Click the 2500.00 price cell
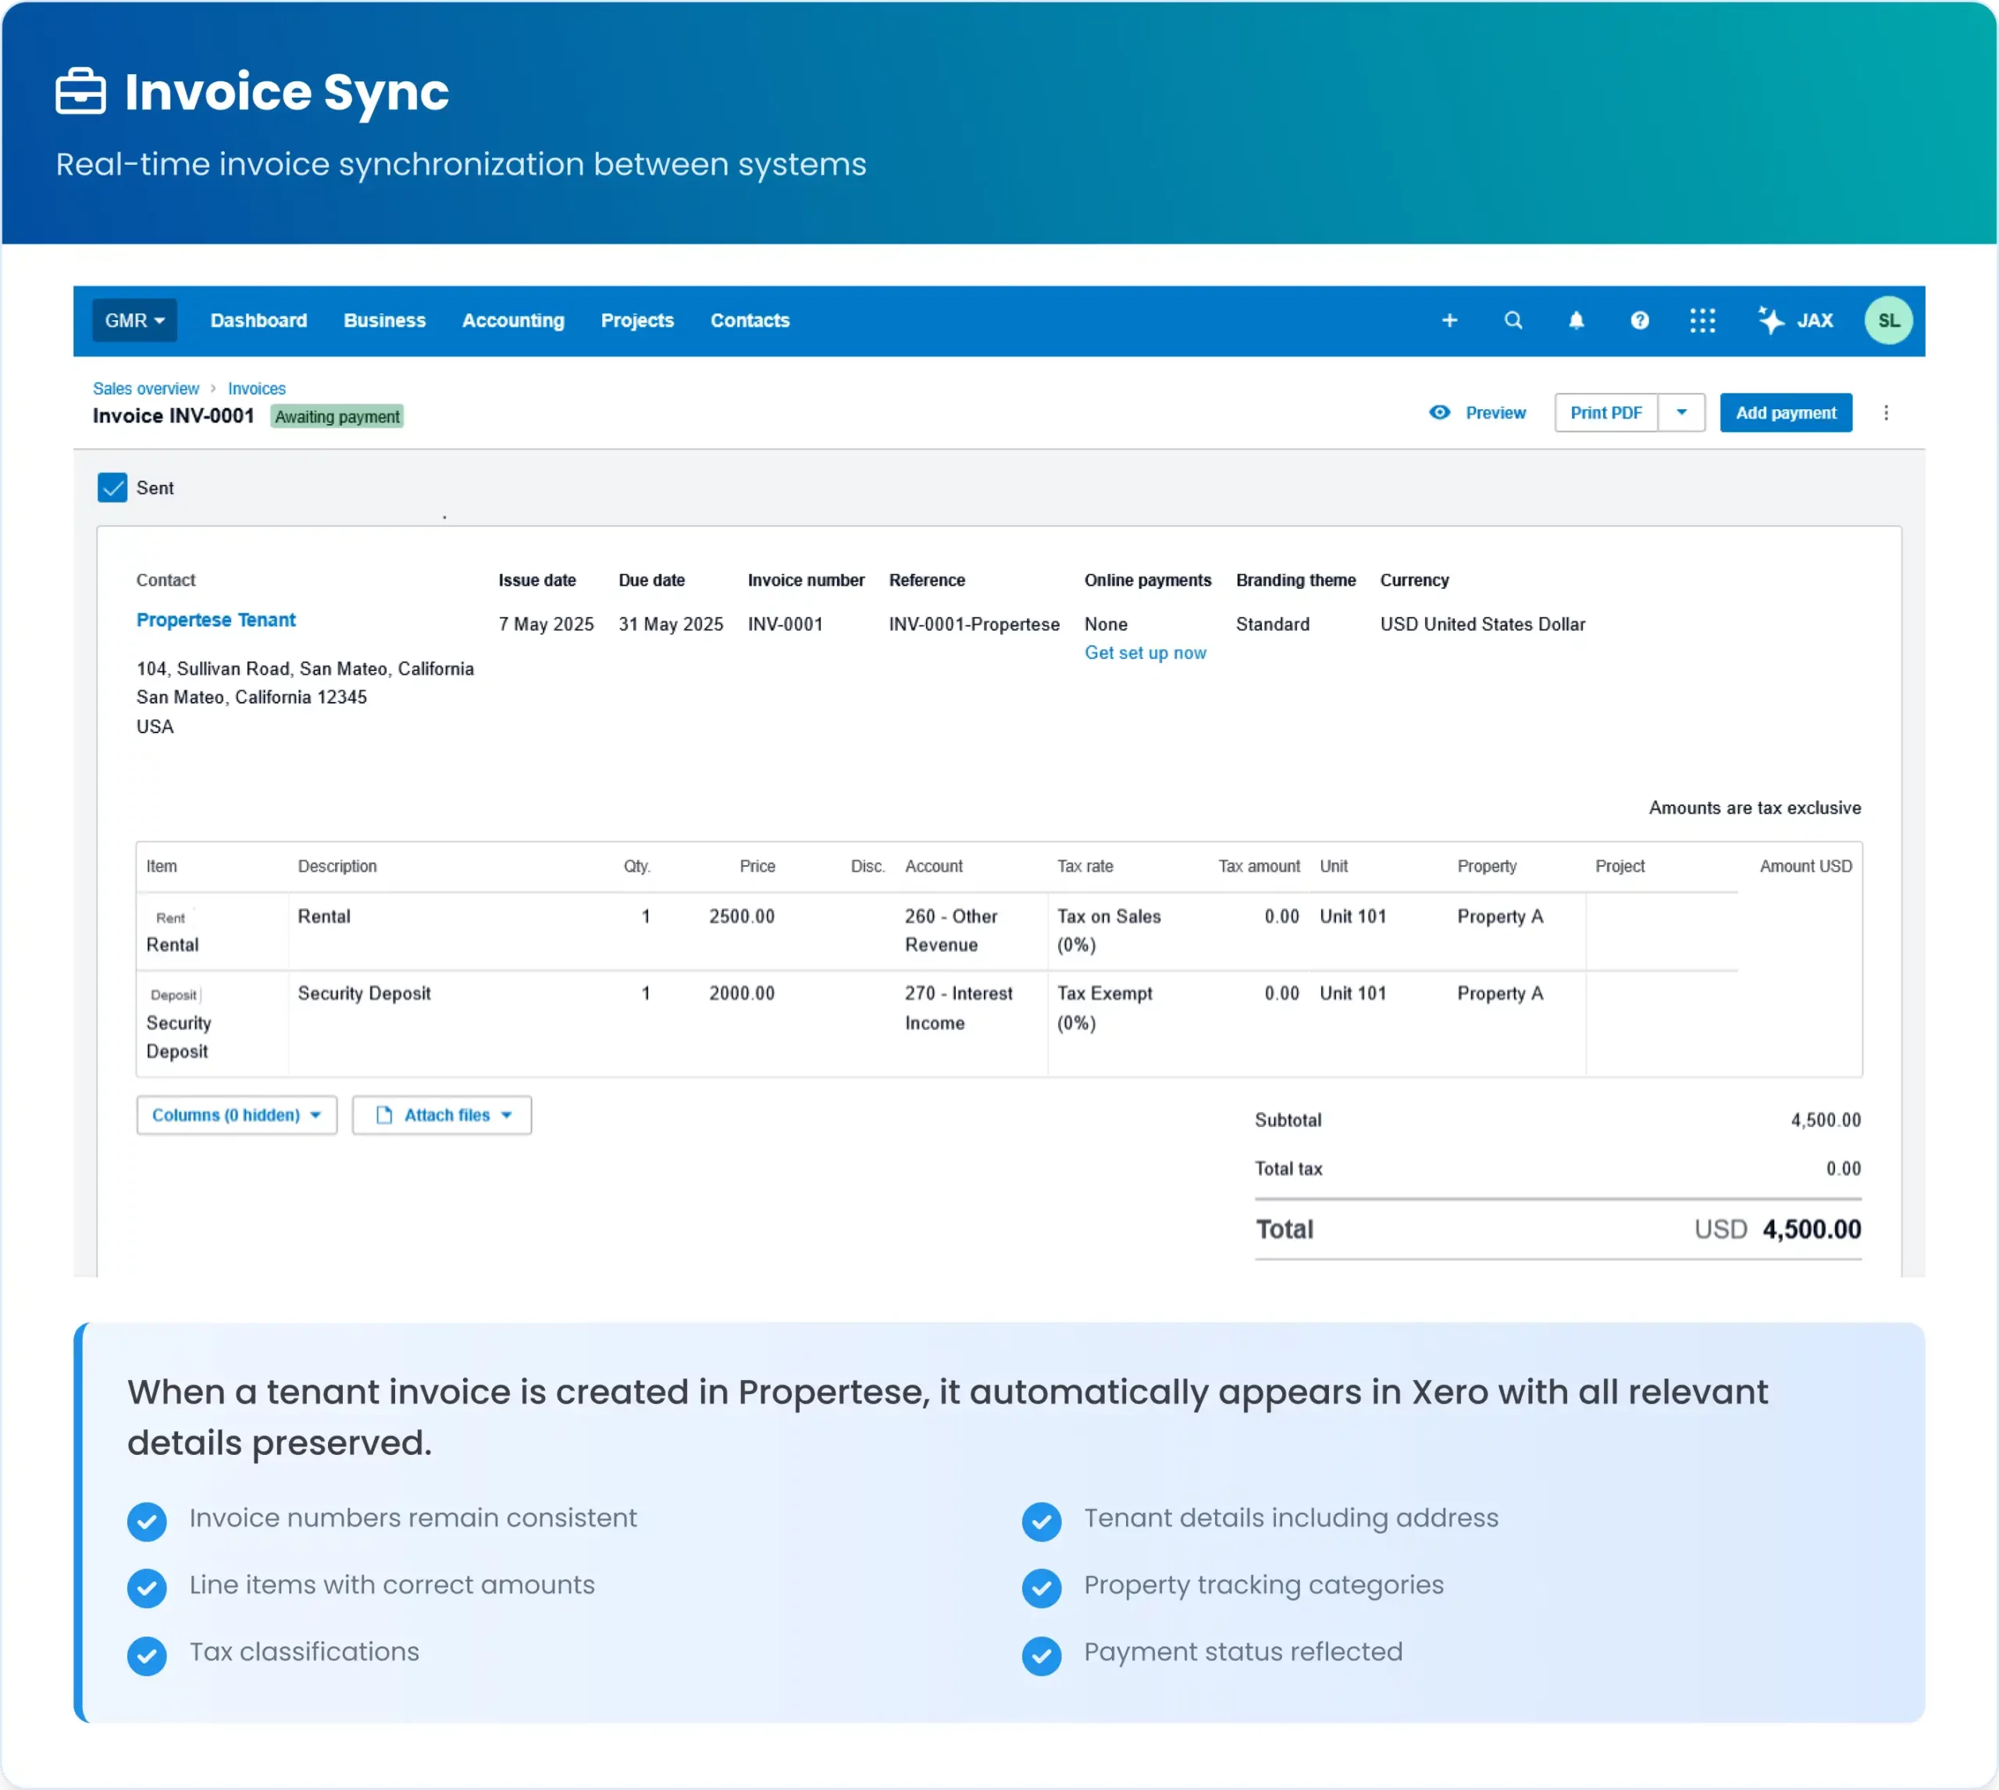 coord(741,915)
